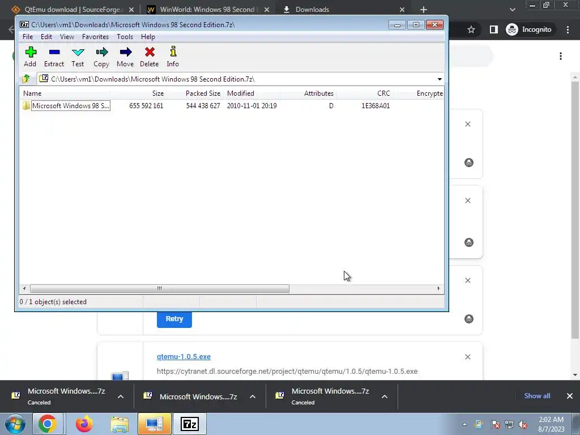
Task: Open the File menu in 7-Zip
Action: 28,37
